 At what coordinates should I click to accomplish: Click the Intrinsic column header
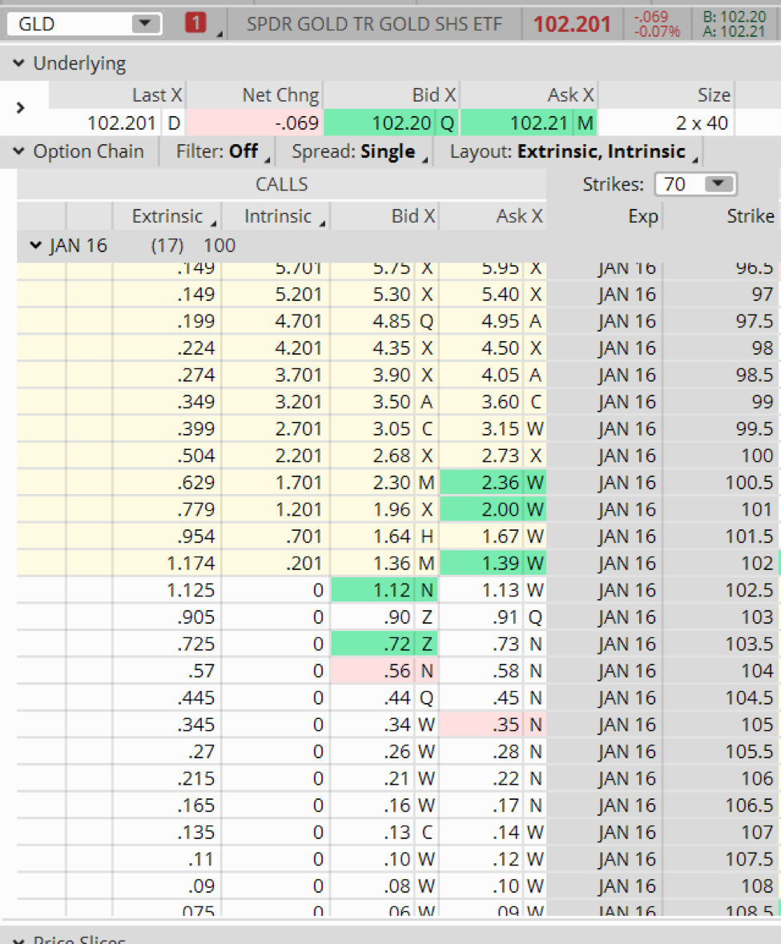pyautogui.click(x=277, y=216)
